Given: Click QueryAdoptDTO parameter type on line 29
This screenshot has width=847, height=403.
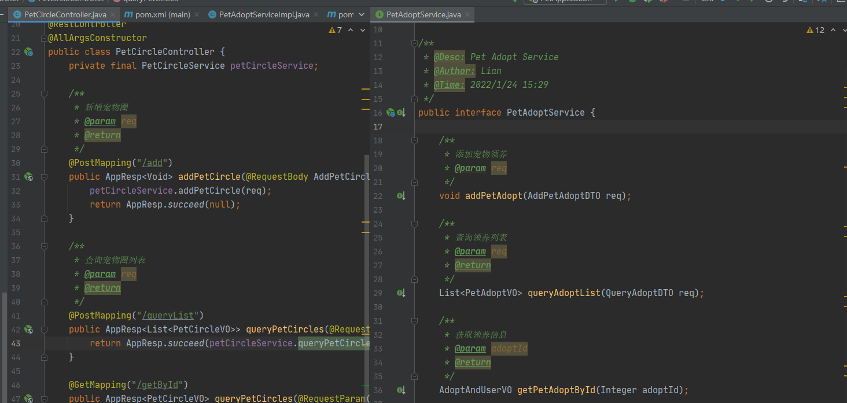Looking at the screenshot, I should coord(639,293).
